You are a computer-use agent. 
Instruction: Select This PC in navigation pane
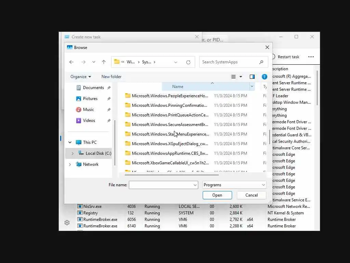tap(90, 142)
